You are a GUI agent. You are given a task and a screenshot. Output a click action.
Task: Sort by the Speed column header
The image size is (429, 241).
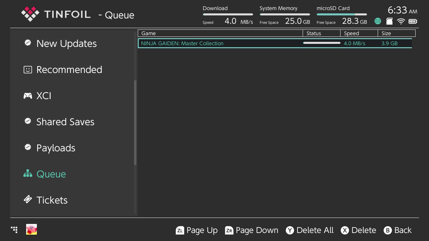(359, 33)
